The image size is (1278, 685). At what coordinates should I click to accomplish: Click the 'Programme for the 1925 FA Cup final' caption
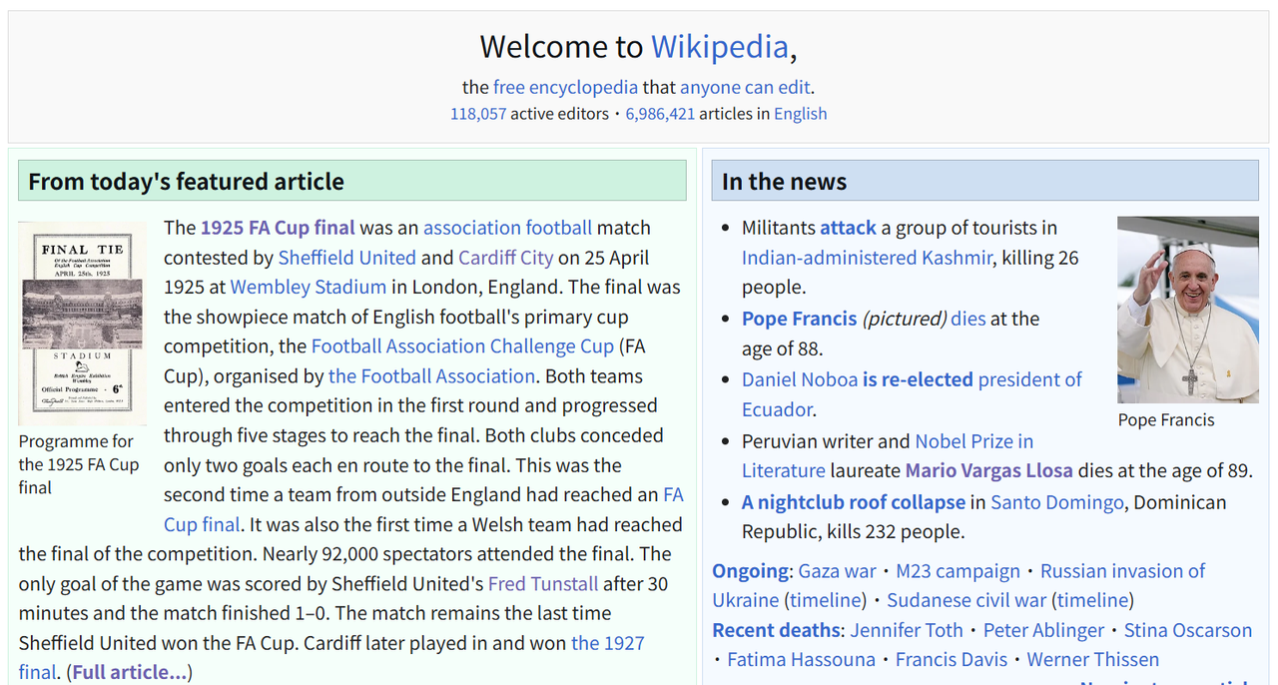(79, 464)
